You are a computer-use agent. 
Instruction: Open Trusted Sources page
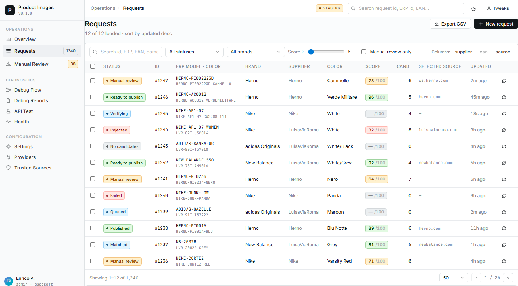(42, 168)
